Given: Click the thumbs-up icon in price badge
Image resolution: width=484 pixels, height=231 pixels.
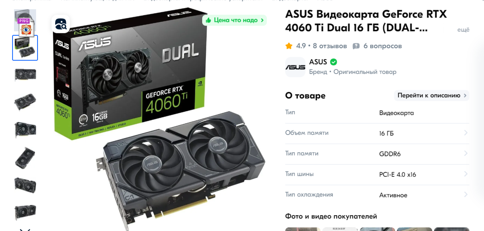Looking at the screenshot, I should point(208,20).
